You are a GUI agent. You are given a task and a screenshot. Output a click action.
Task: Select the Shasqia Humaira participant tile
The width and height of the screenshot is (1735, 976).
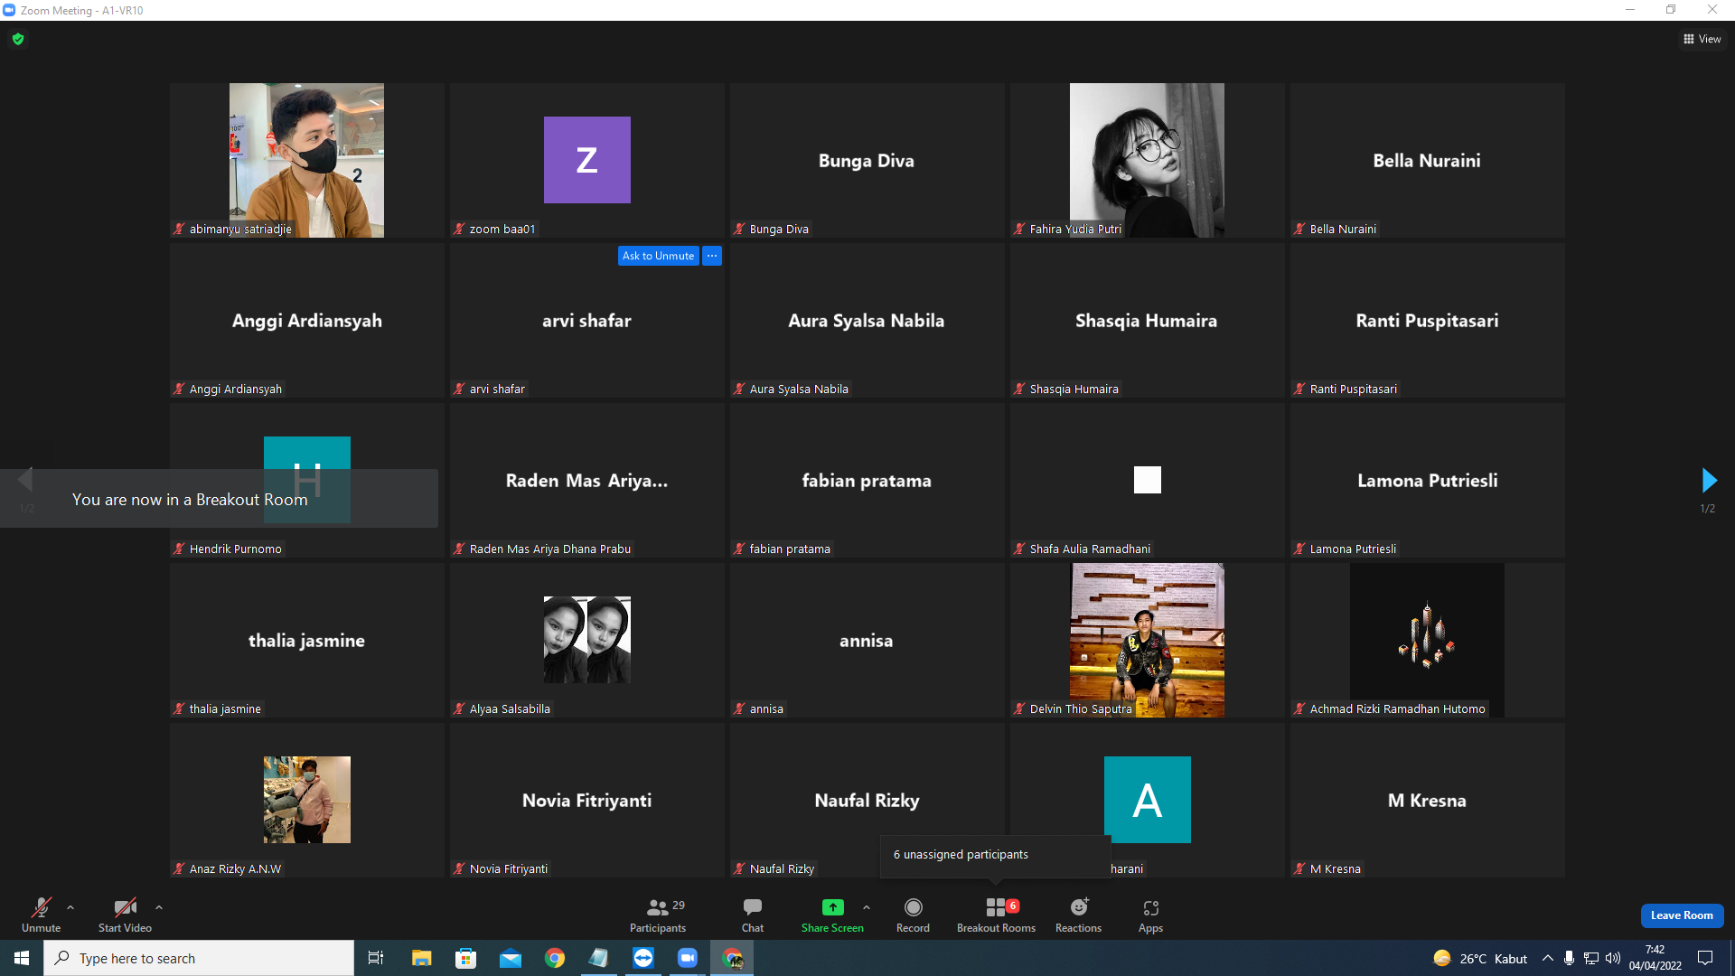click(x=1148, y=320)
